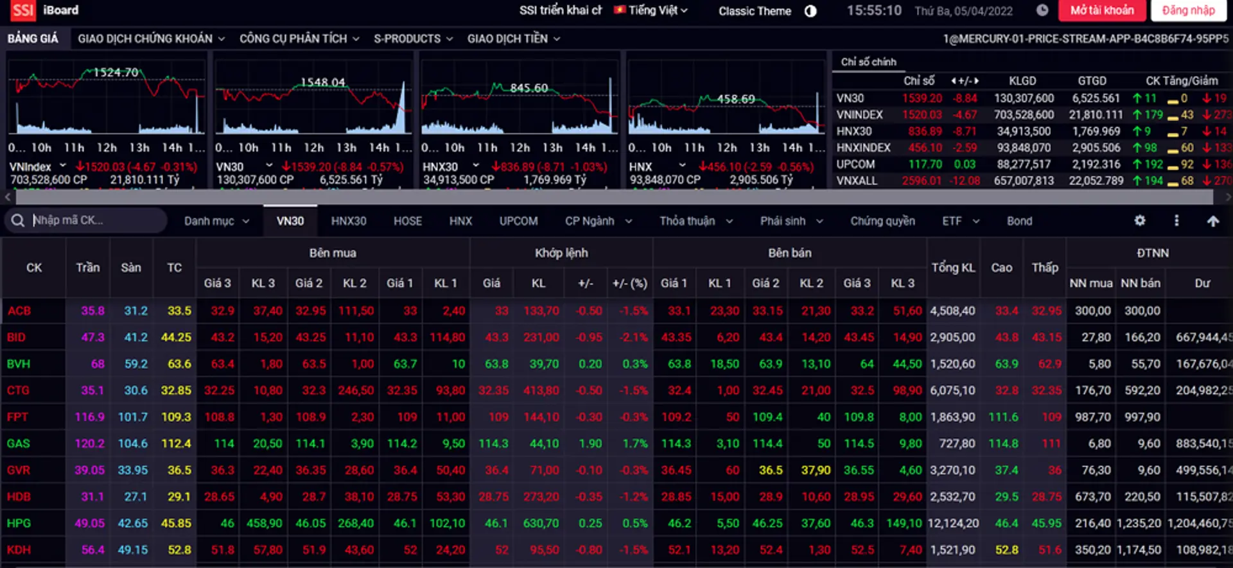
Task: Click the SSI logo icon
Action: [23, 10]
